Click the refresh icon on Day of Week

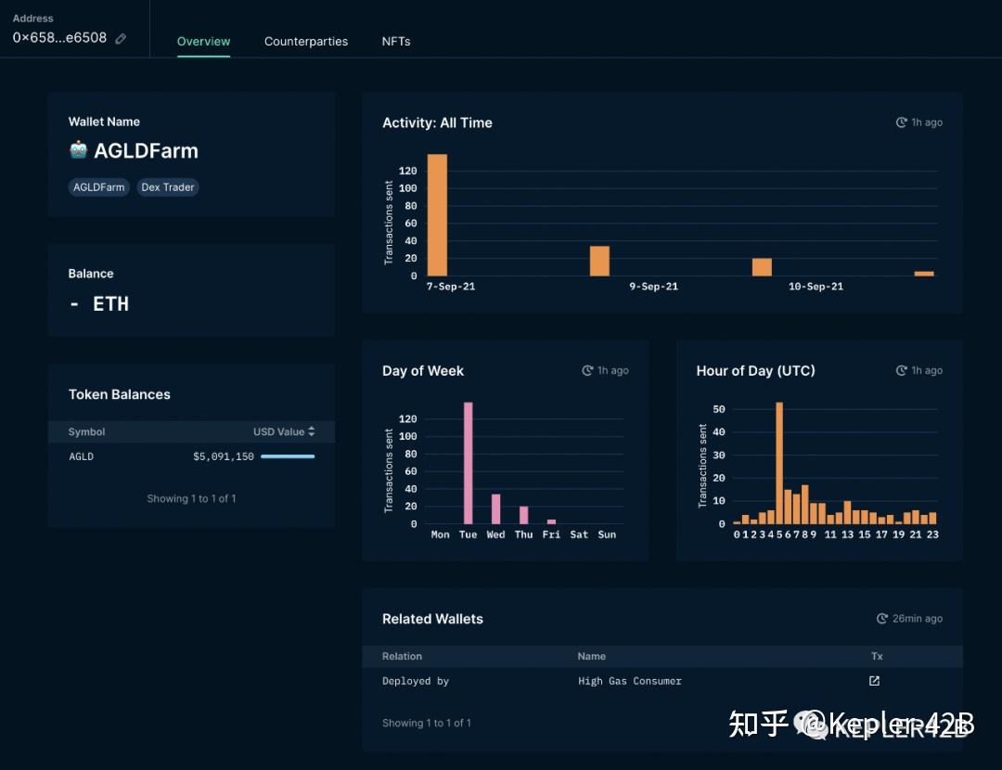coord(587,371)
